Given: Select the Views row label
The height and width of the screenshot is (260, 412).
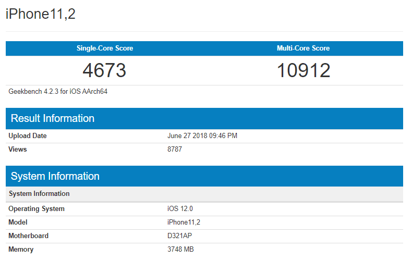Looking at the screenshot, I should pos(18,150).
